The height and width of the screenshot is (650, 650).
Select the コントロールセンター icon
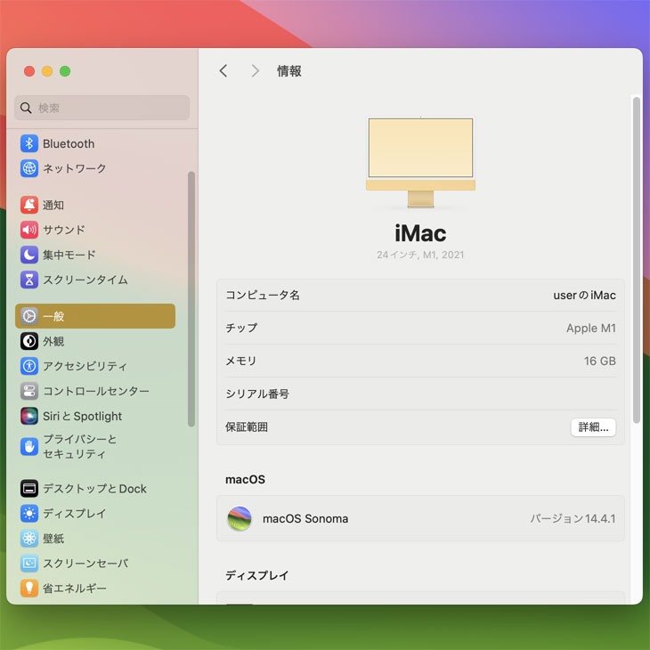point(29,391)
